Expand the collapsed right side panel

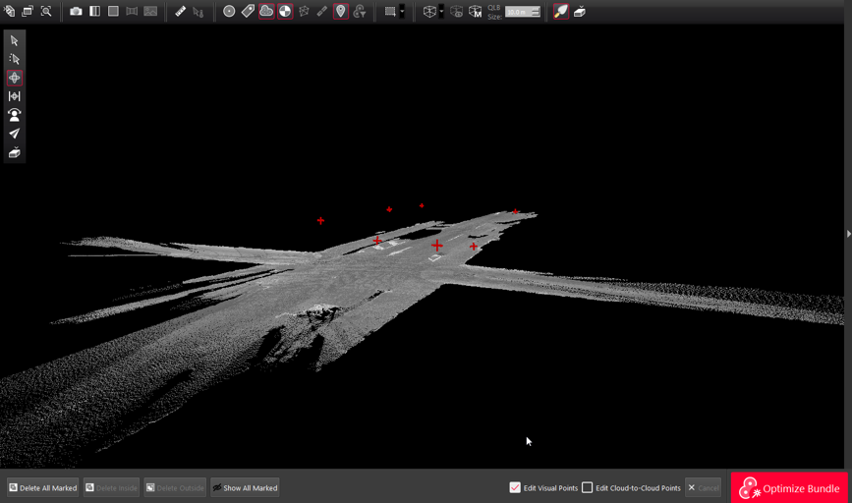847,234
